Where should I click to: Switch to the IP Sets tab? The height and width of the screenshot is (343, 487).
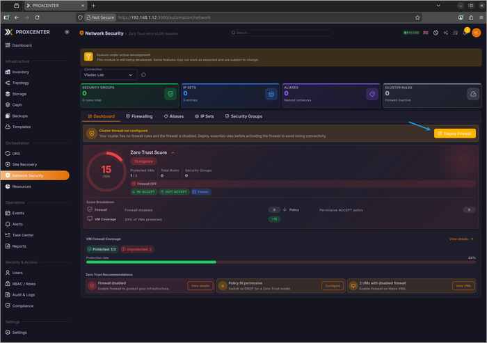point(205,116)
